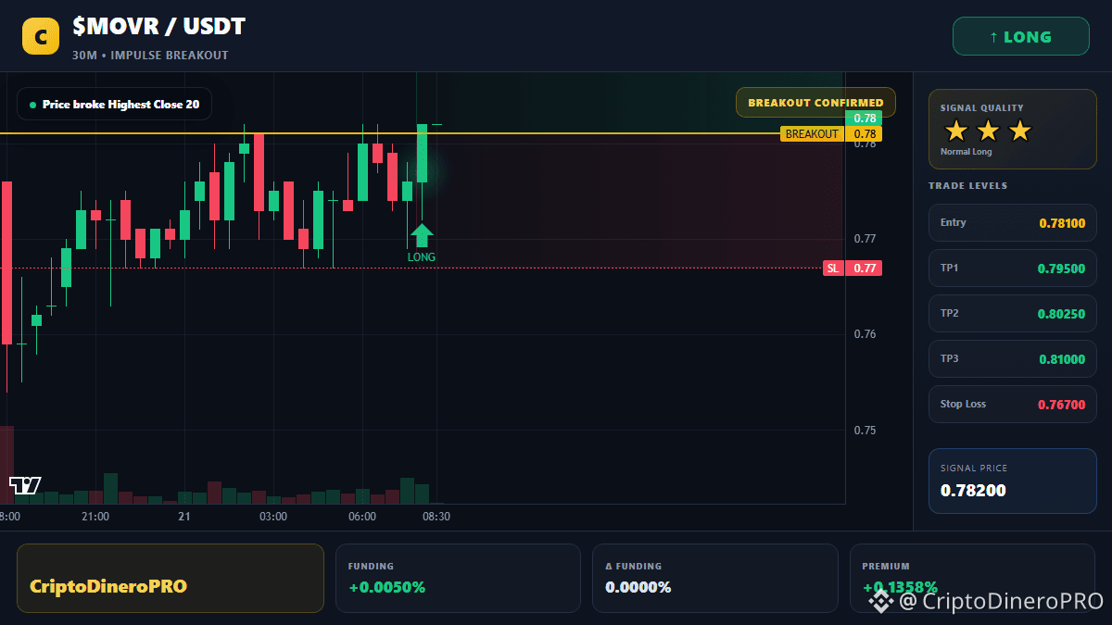
Task: Click the 06:00 time axis label
Action: point(361,517)
